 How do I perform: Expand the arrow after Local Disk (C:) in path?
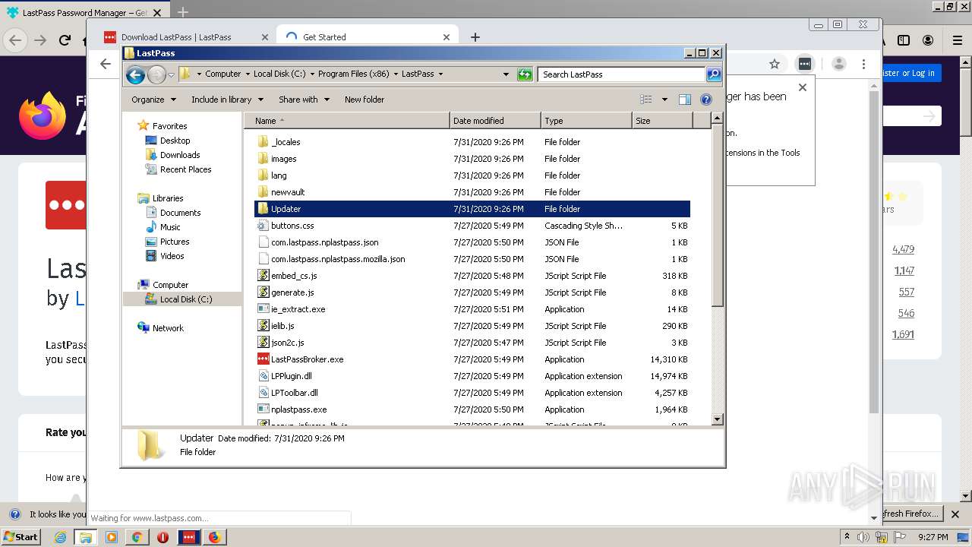311,74
